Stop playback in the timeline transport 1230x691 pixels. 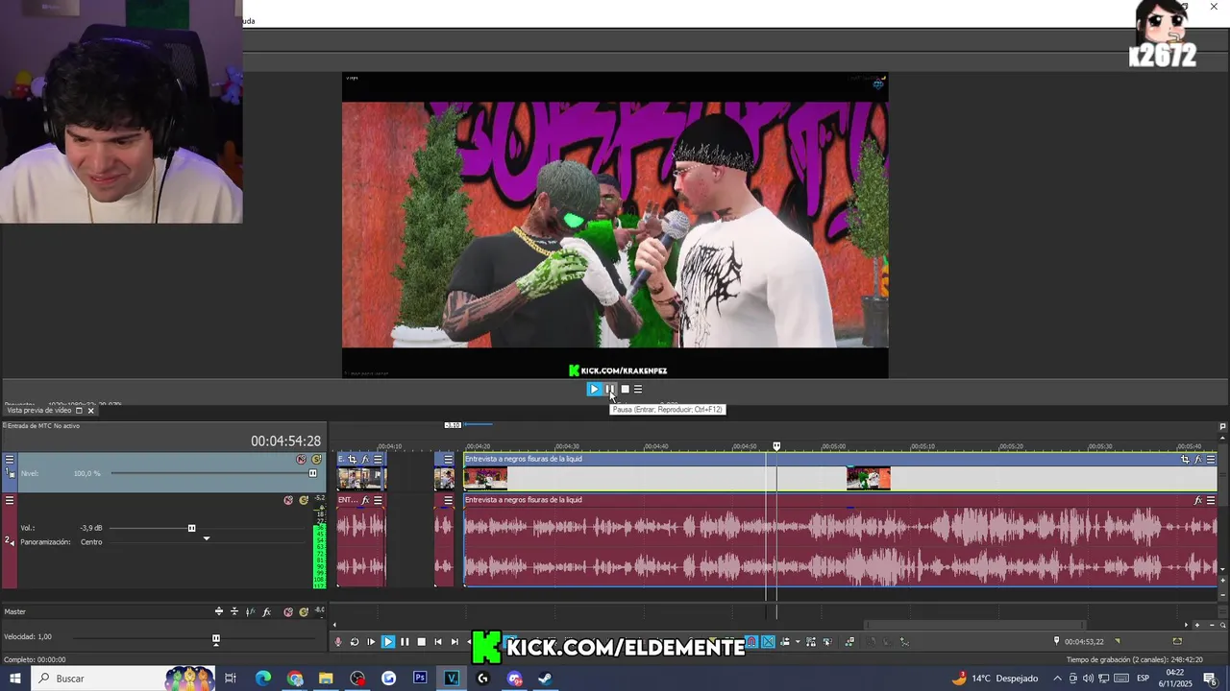point(421,642)
